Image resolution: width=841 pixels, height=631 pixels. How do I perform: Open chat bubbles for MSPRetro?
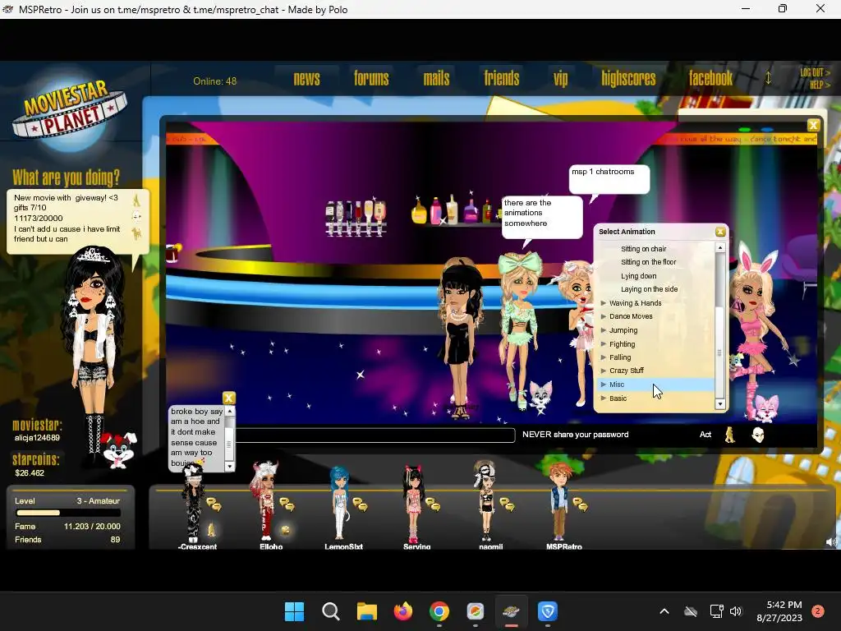pyautogui.click(x=580, y=504)
